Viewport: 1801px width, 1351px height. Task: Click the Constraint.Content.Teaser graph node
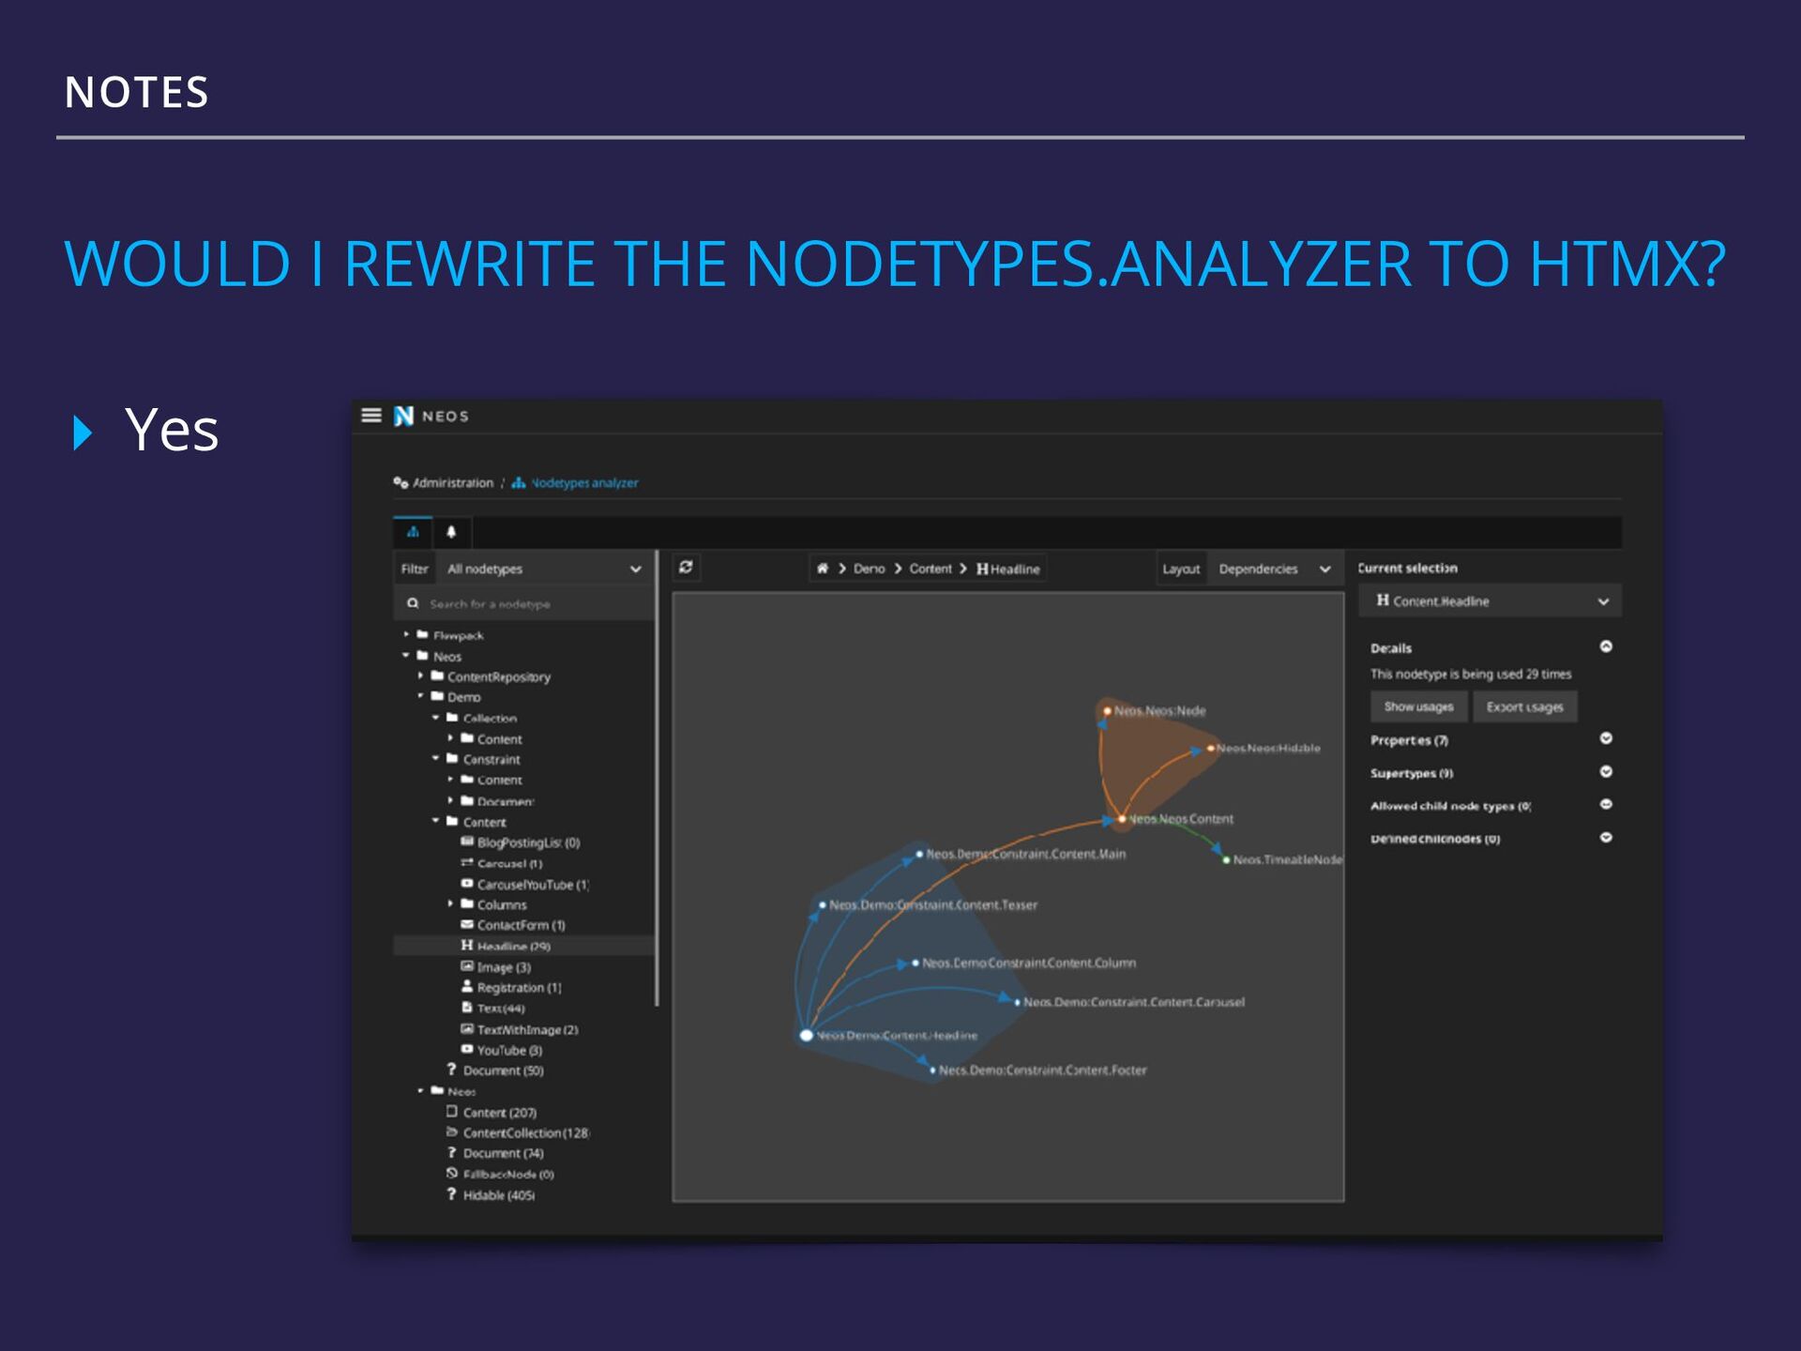pyautogui.click(x=823, y=905)
